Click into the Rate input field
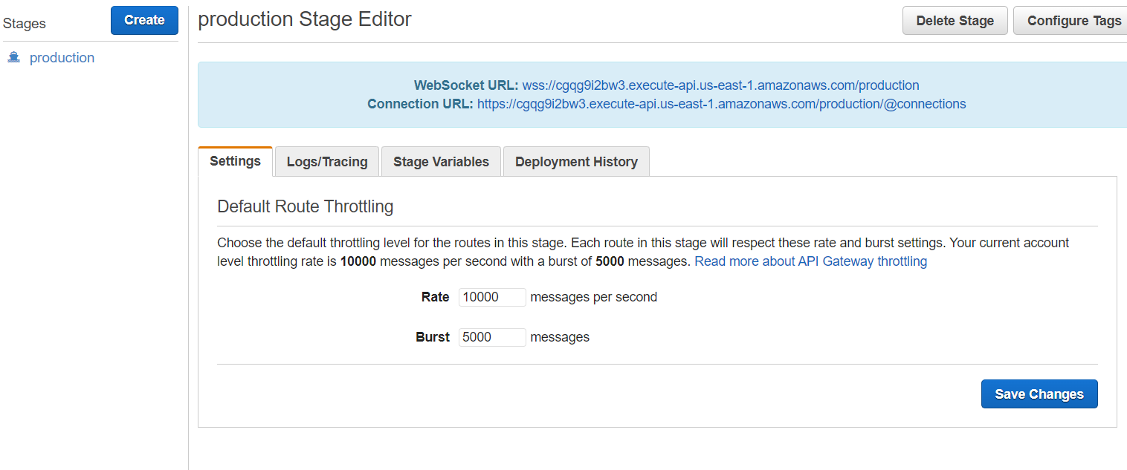Image resolution: width=1127 pixels, height=470 pixels. (492, 297)
